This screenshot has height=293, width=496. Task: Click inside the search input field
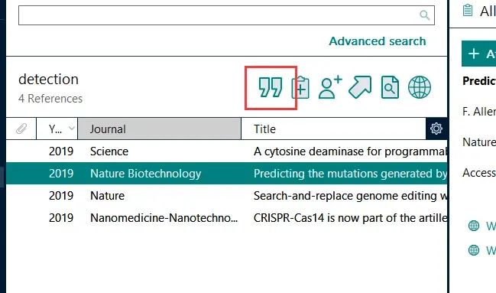click(x=226, y=15)
